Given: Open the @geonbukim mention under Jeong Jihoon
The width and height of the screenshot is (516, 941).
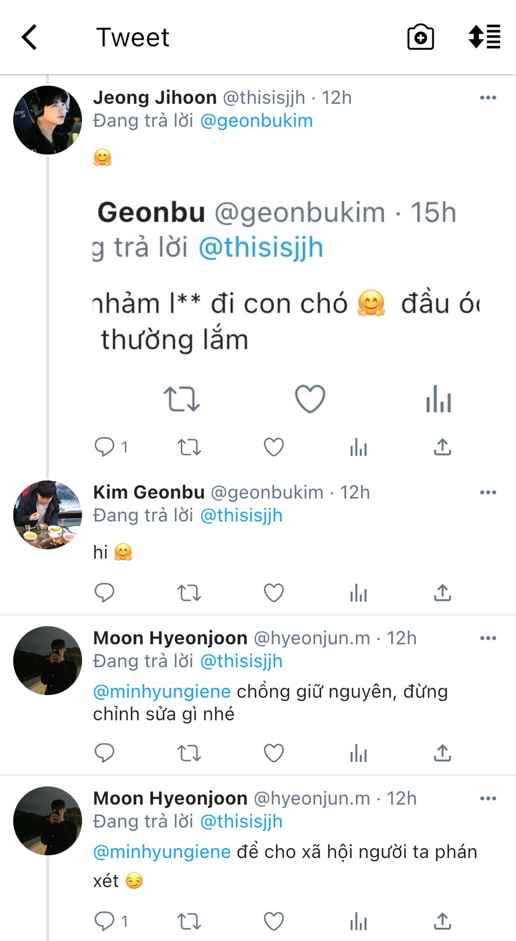Looking at the screenshot, I should click(x=257, y=121).
